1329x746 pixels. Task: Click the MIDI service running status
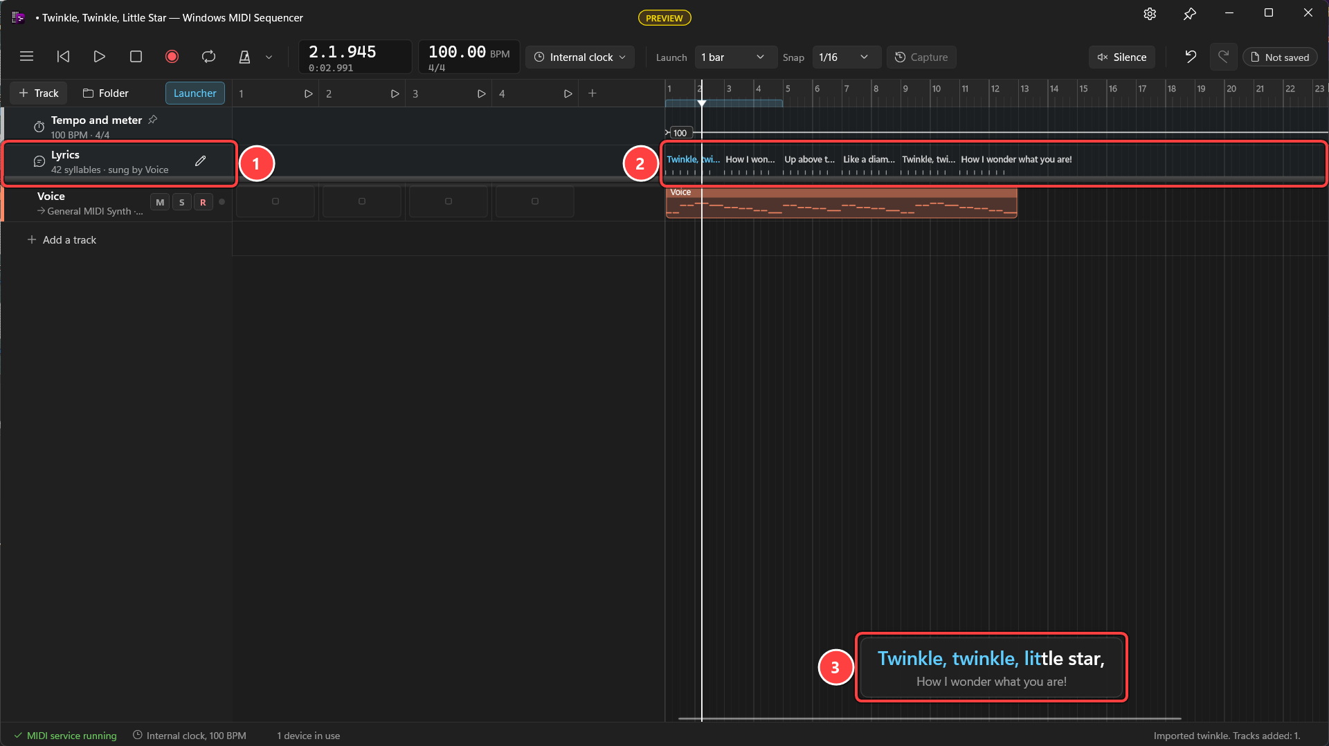pos(66,736)
